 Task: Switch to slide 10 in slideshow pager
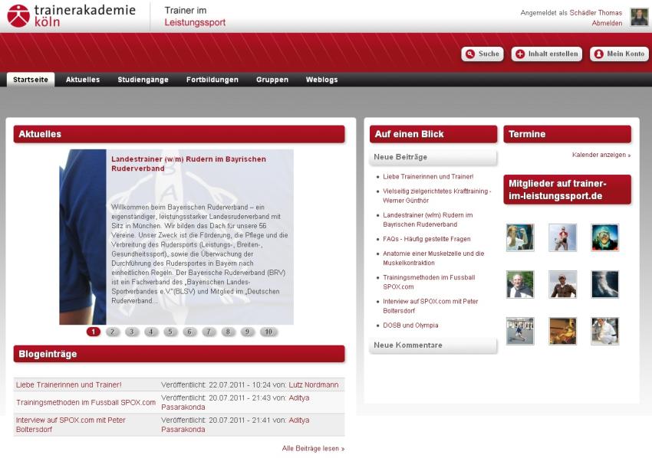coord(268,332)
